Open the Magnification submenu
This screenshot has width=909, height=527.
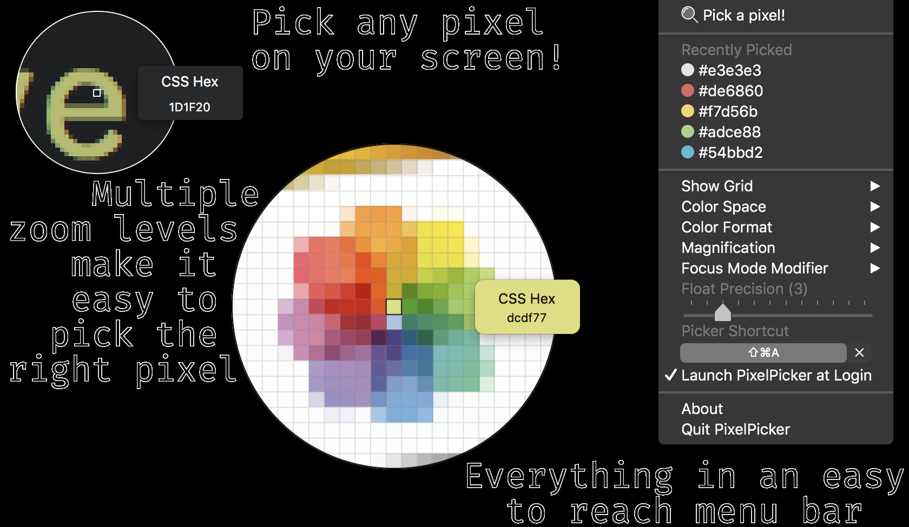(x=728, y=248)
